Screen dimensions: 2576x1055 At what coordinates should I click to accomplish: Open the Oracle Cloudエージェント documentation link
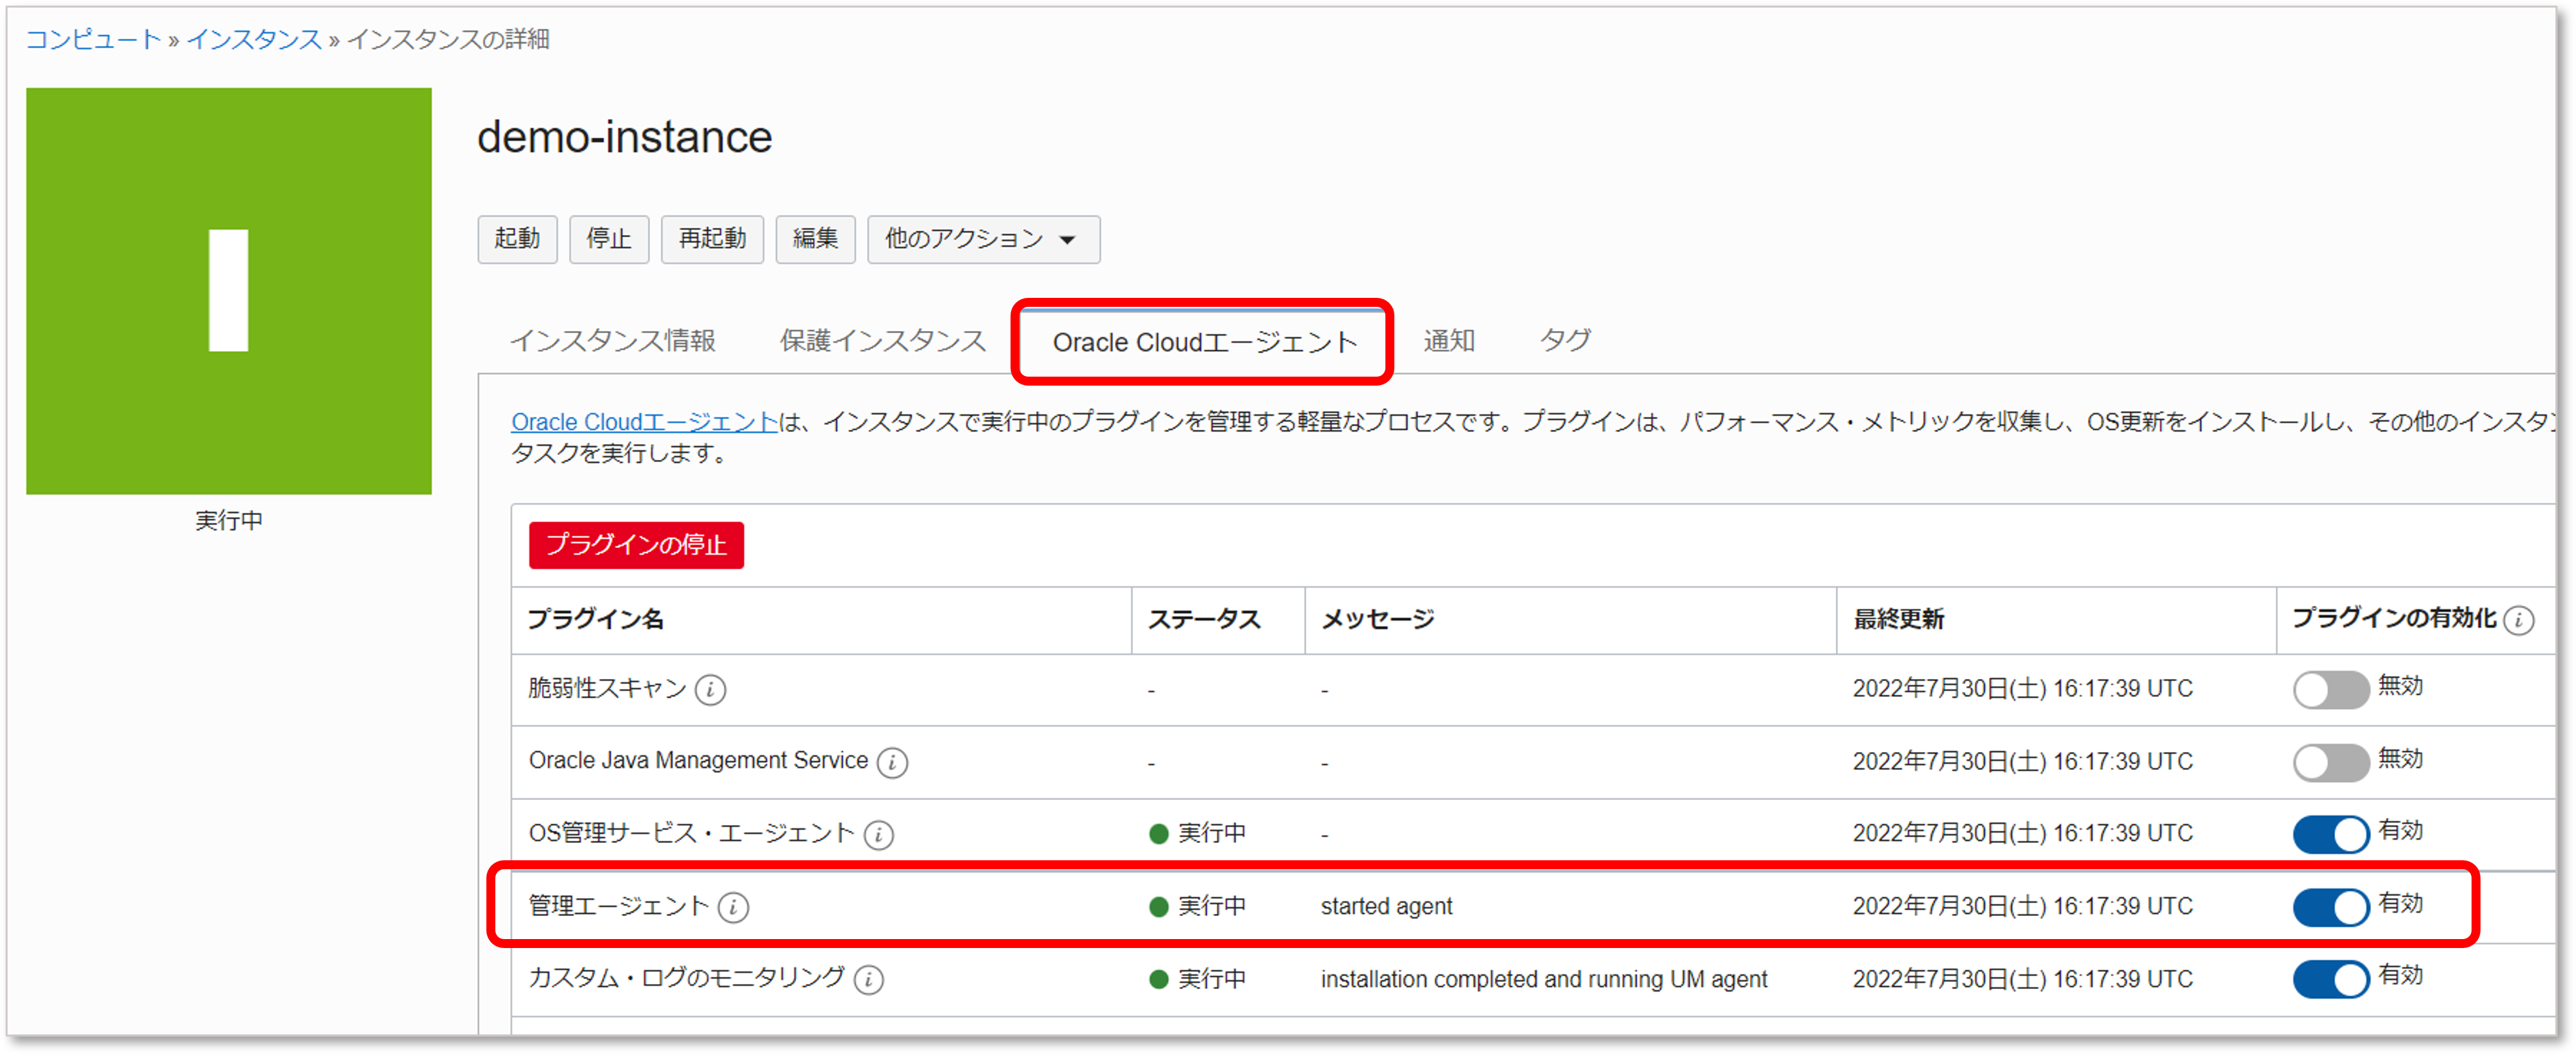[644, 422]
